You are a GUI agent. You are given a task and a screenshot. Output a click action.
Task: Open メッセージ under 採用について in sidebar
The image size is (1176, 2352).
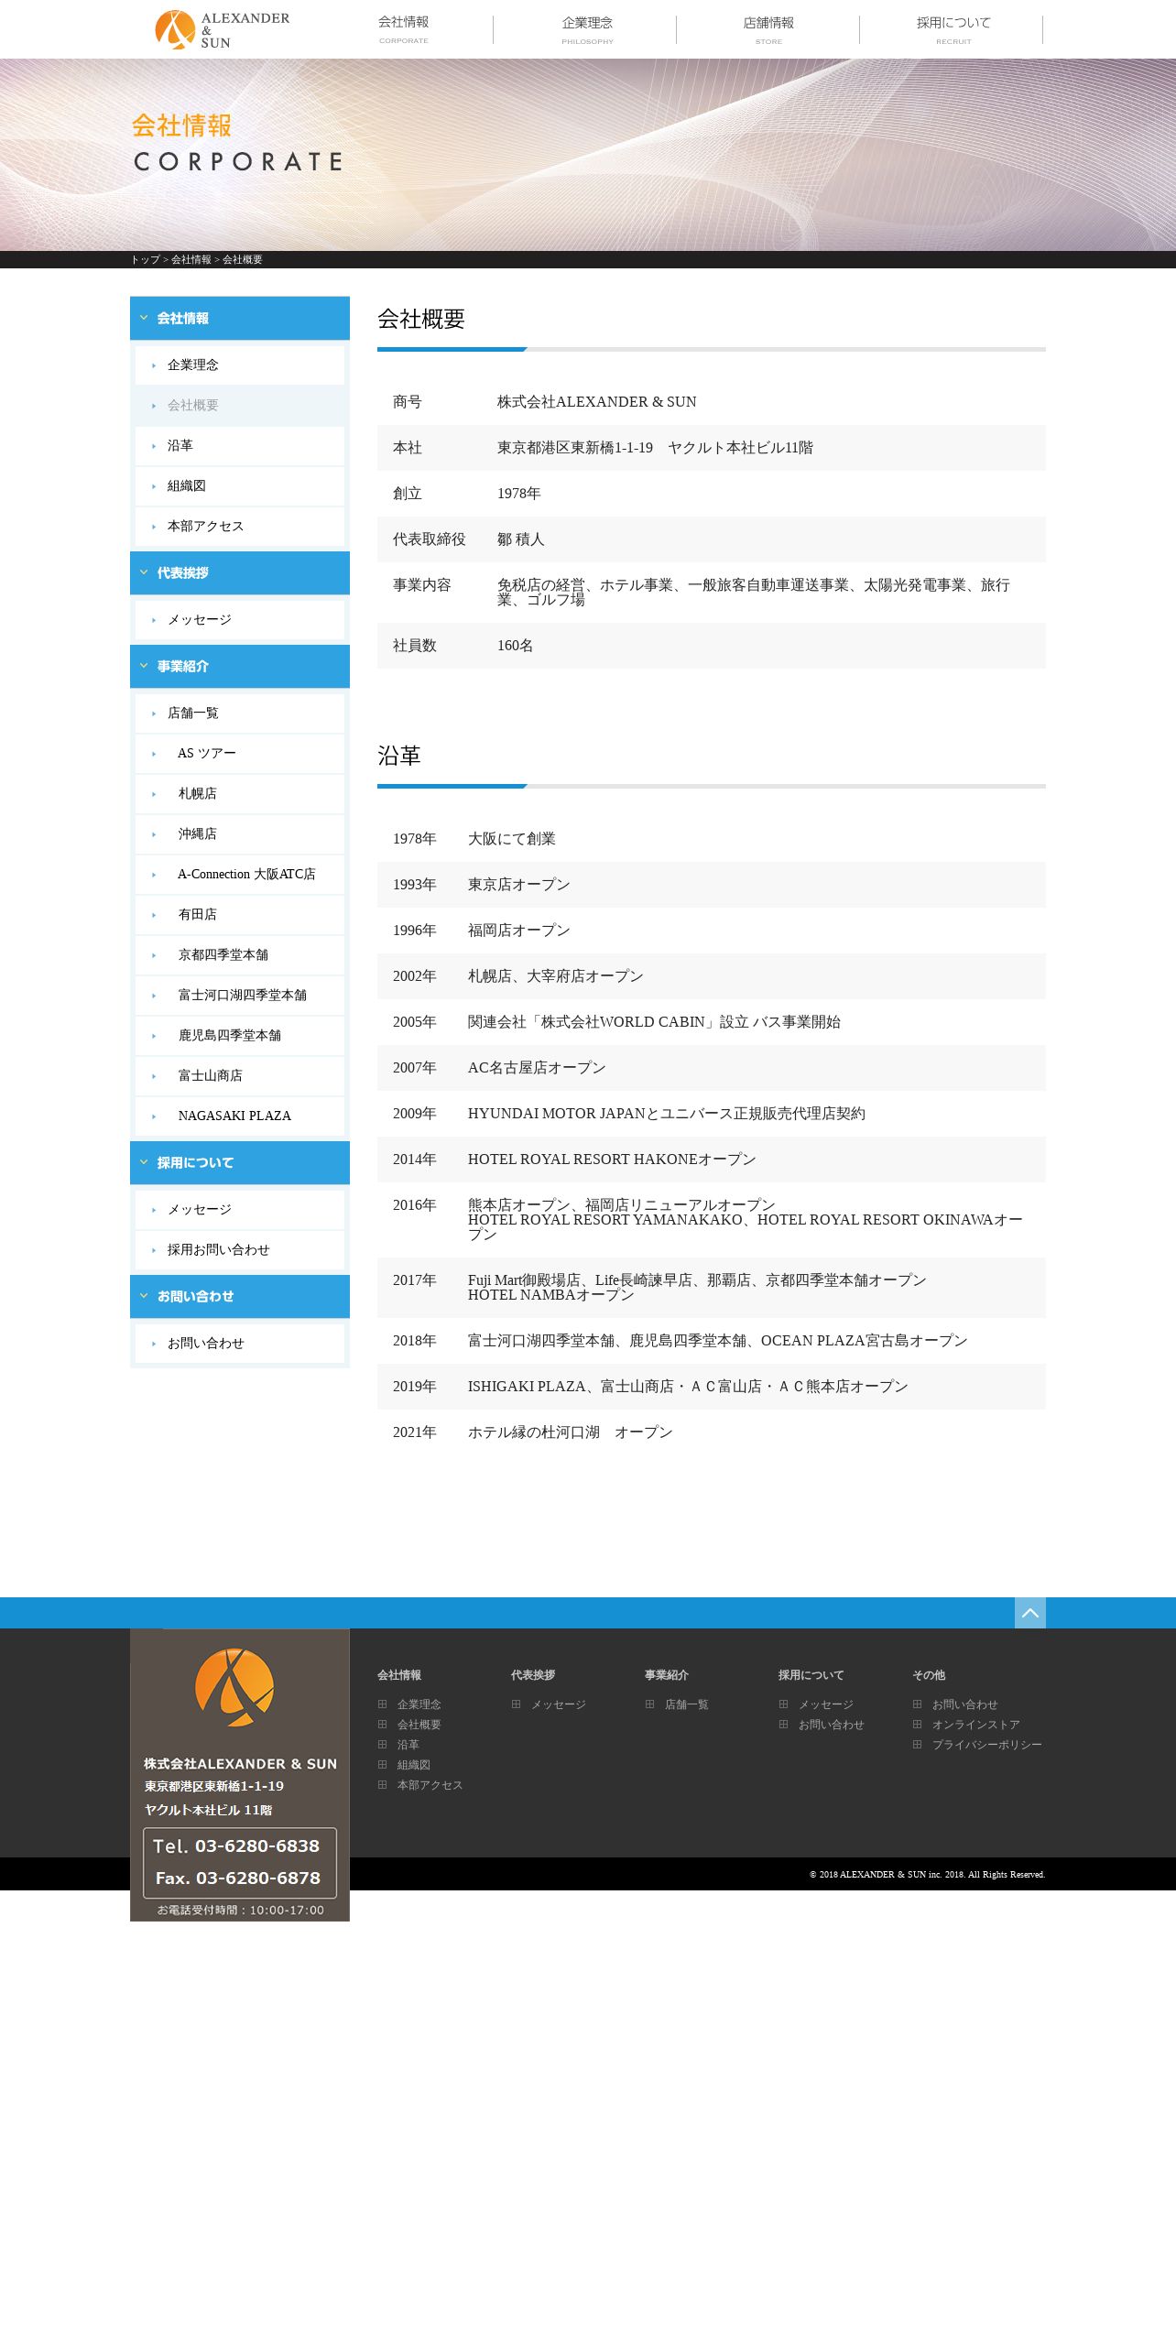coord(240,1209)
